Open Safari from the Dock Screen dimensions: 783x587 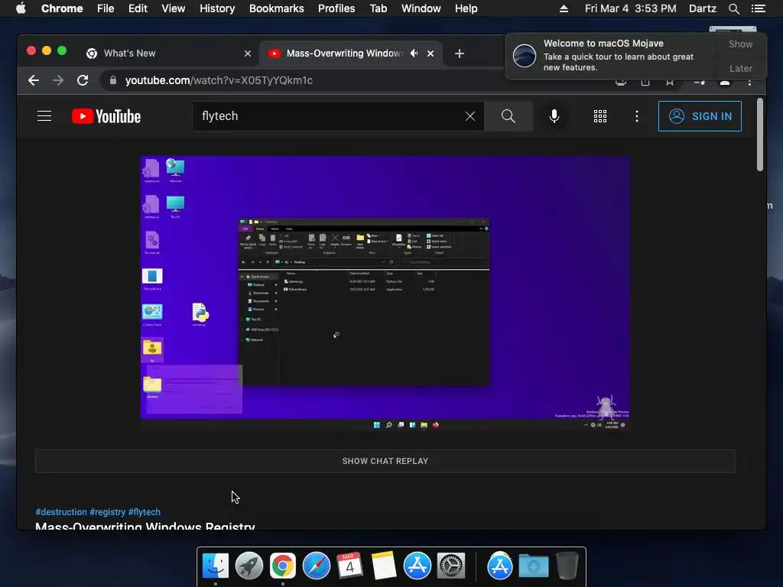pos(316,566)
